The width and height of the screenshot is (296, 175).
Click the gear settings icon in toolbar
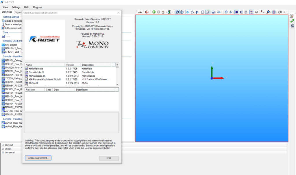(226, 12)
